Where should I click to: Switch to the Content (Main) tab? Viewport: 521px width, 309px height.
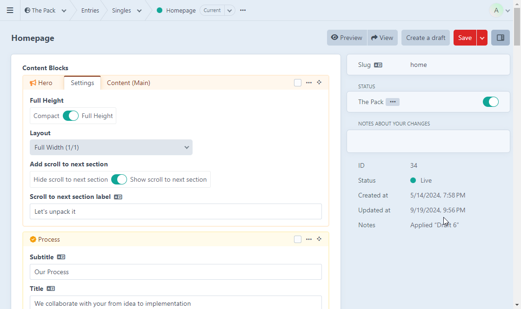128,83
